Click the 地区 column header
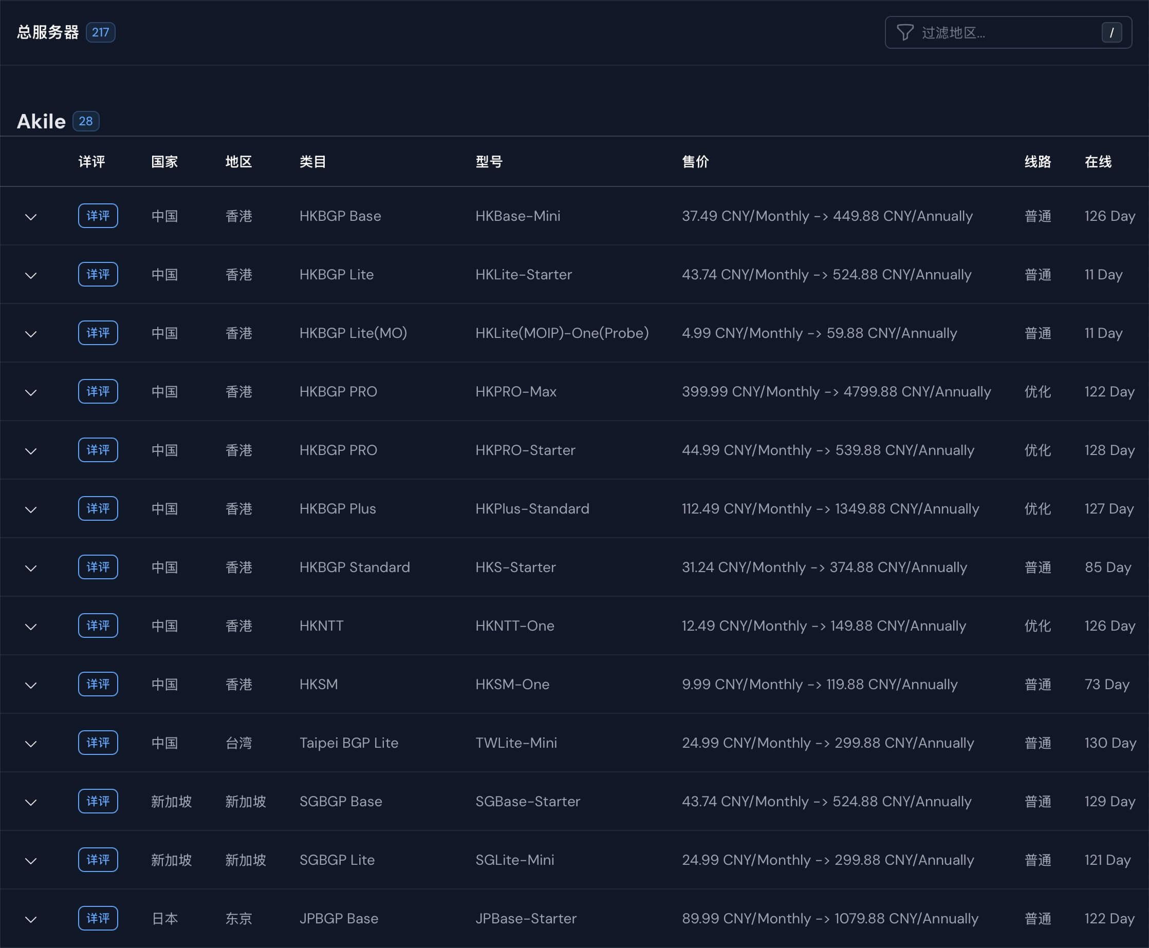This screenshot has width=1149, height=948. [239, 162]
